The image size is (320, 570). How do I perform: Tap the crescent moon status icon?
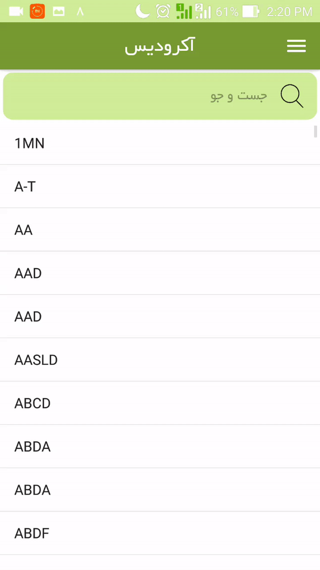coord(142,11)
